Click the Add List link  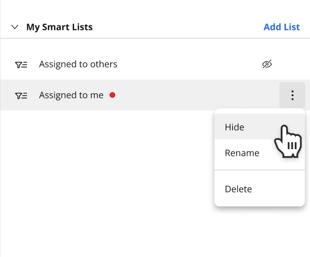point(282,27)
